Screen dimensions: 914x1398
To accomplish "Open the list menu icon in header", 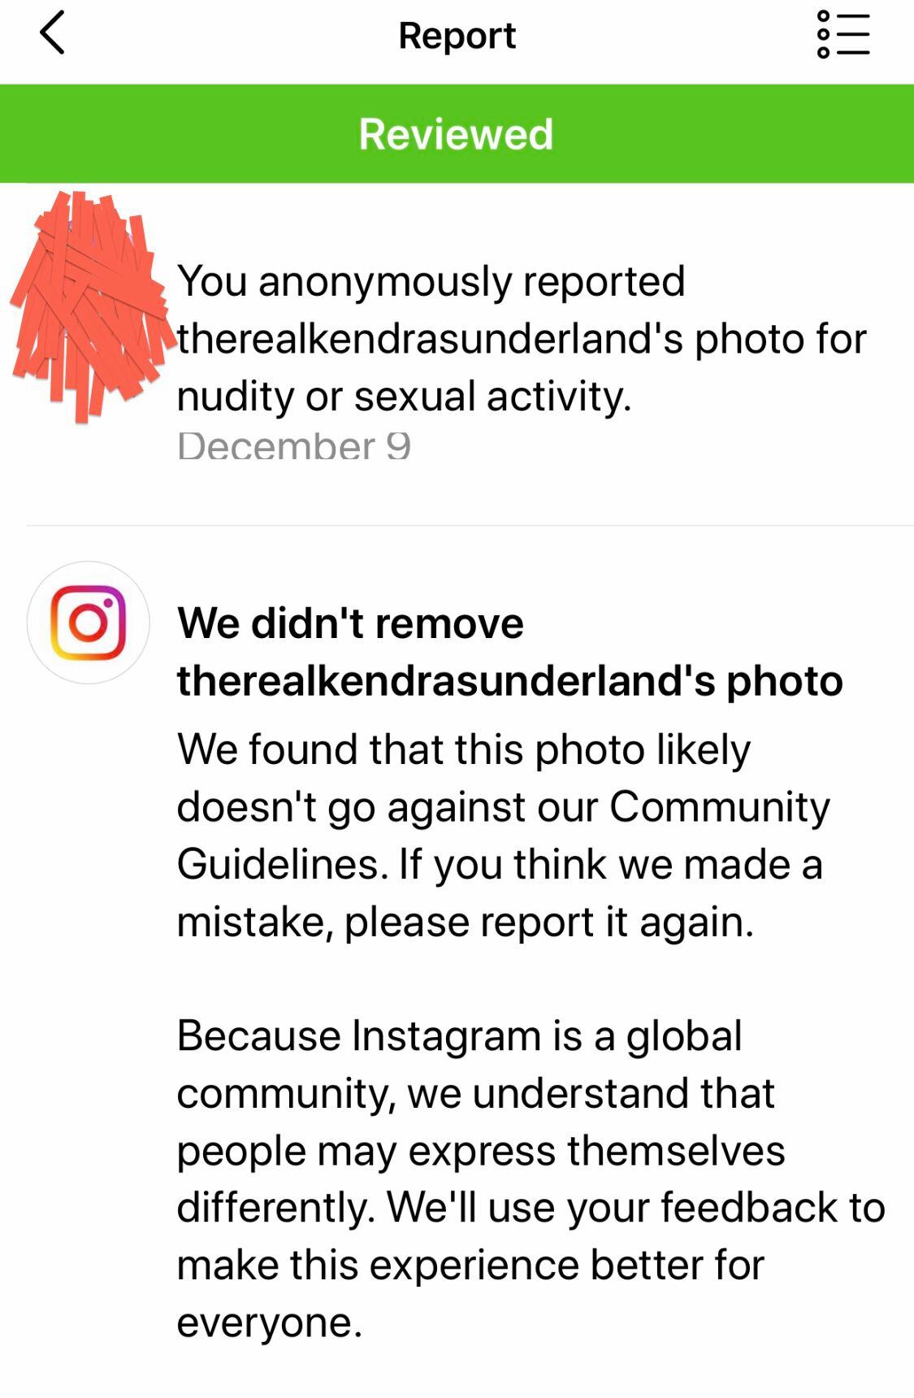I will click(843, 34).
